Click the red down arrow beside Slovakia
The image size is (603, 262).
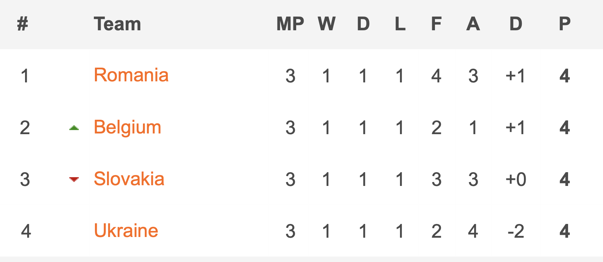point(74,180)
